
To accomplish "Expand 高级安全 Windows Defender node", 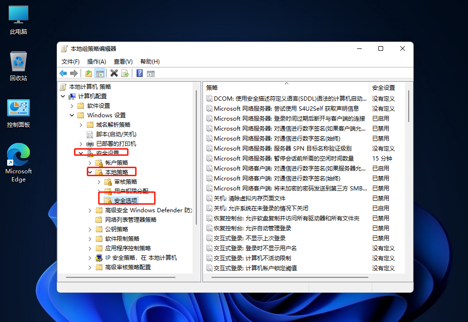I will click(90, 210).
